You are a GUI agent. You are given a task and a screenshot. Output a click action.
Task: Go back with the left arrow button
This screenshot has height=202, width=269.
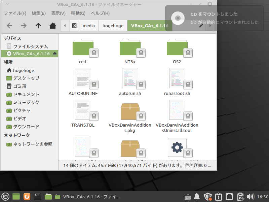point(9,26)
